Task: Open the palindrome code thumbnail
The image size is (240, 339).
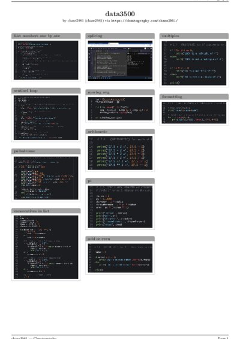Action: 46,178
